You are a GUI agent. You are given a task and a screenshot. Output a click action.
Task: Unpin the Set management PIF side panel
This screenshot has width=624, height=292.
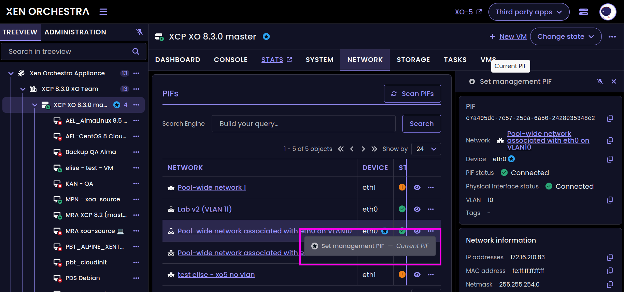pos(600,81)
